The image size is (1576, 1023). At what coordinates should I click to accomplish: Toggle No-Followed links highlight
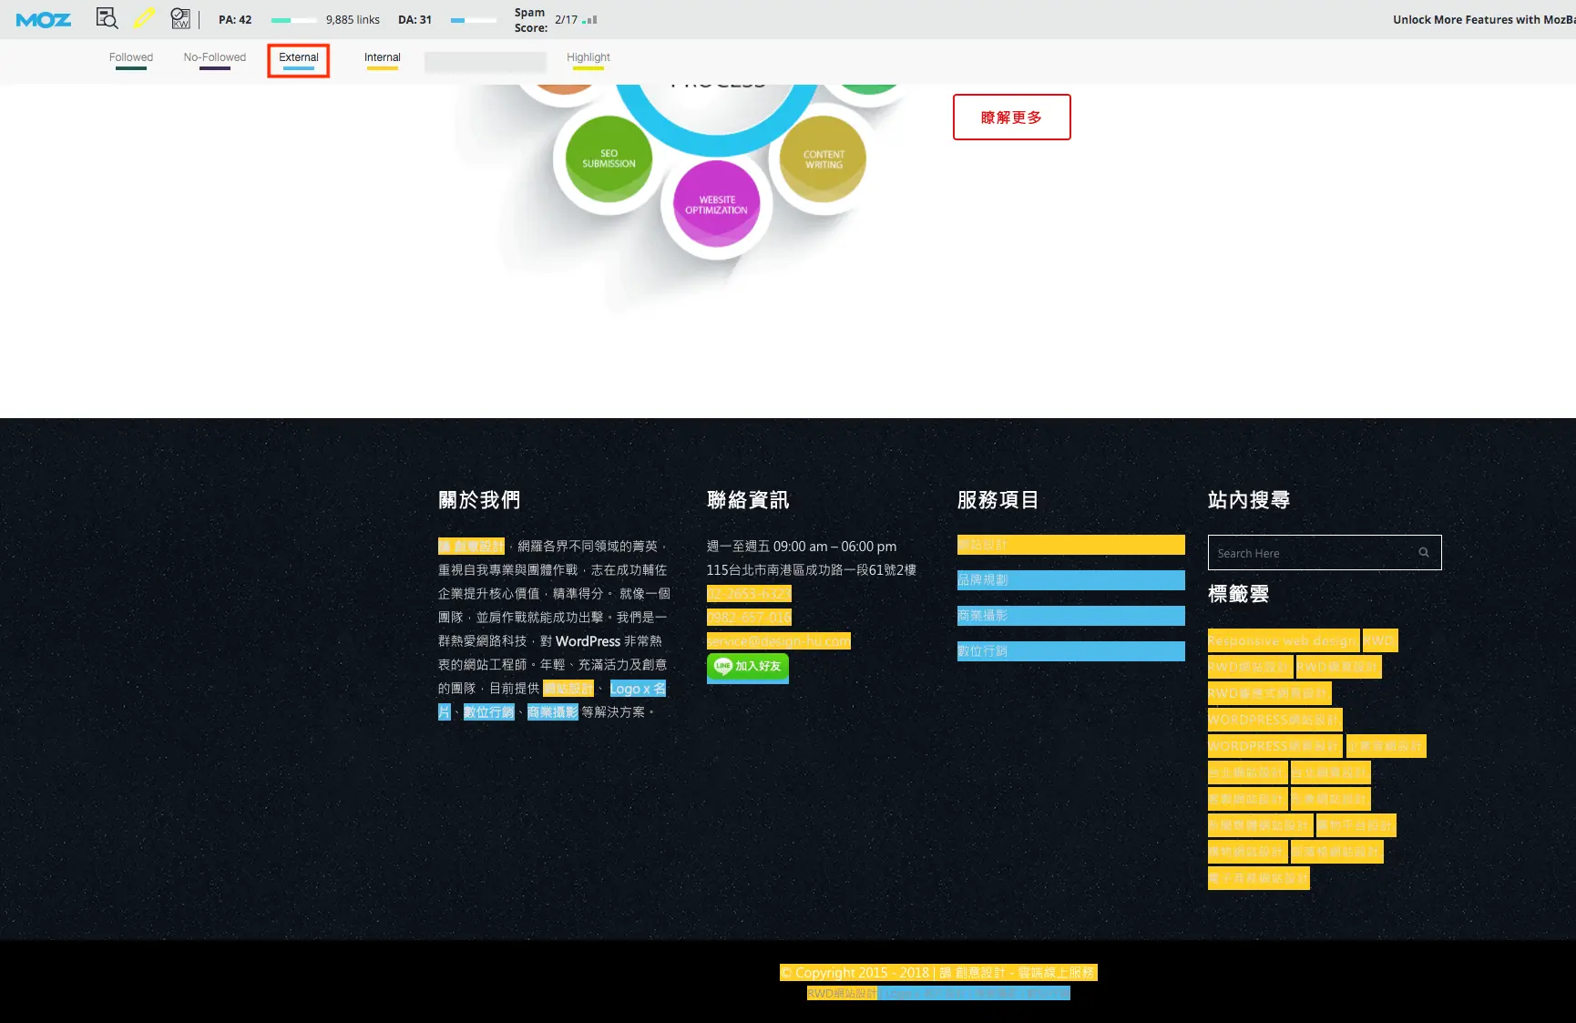tap(215, 60)
